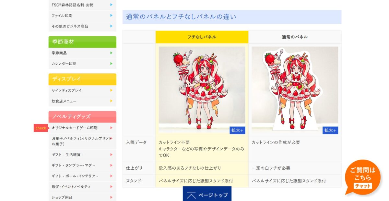Click the green arrow beside カレンダー印刷

[111, 64]
